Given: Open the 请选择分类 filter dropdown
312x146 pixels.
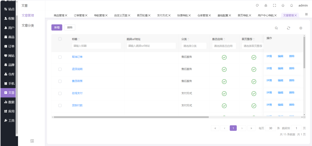Looking at the screenshot, I should coord(194,46).
